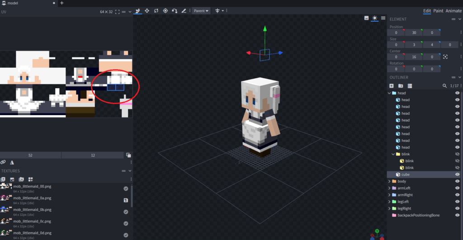Expand the armLeft group
The width and height of the screenshot is (463, 240).
(x=390, y=188)
